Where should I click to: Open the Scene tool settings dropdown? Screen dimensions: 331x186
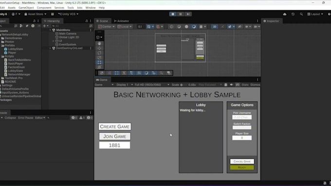(x=99, y=37)
